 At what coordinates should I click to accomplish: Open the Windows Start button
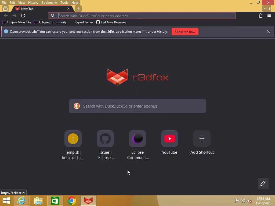point(7,201)
